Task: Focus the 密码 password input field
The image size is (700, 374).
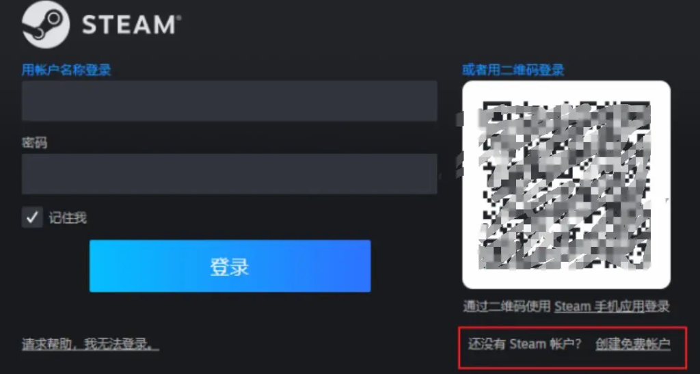Action: 230,174
